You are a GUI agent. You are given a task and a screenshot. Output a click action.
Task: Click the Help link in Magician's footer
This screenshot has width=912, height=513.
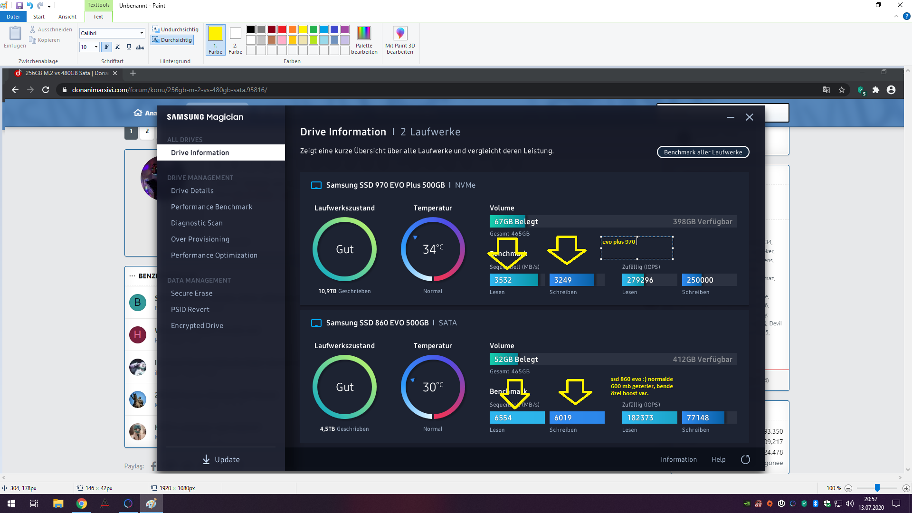click(x=719, y=459)
